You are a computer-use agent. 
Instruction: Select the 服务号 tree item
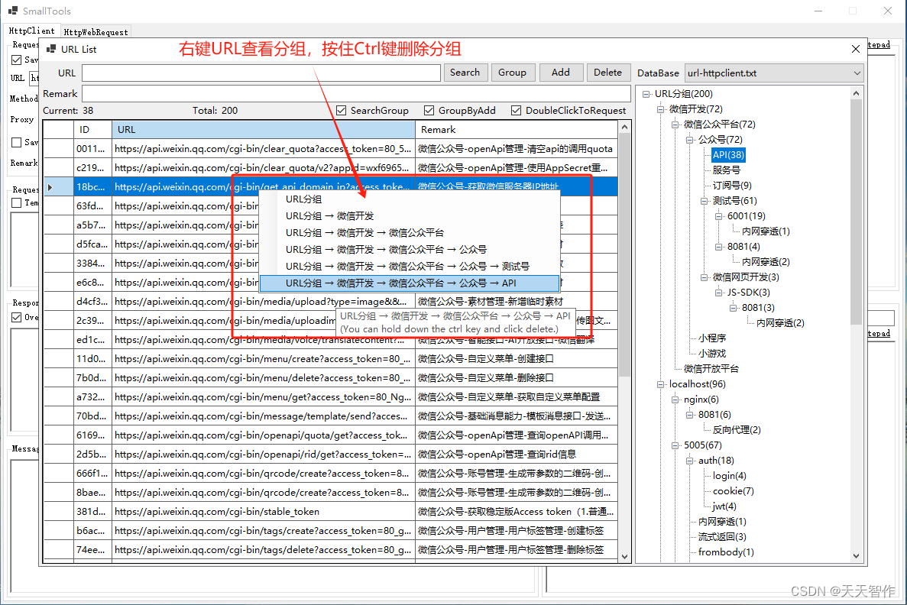click(727, 170)
